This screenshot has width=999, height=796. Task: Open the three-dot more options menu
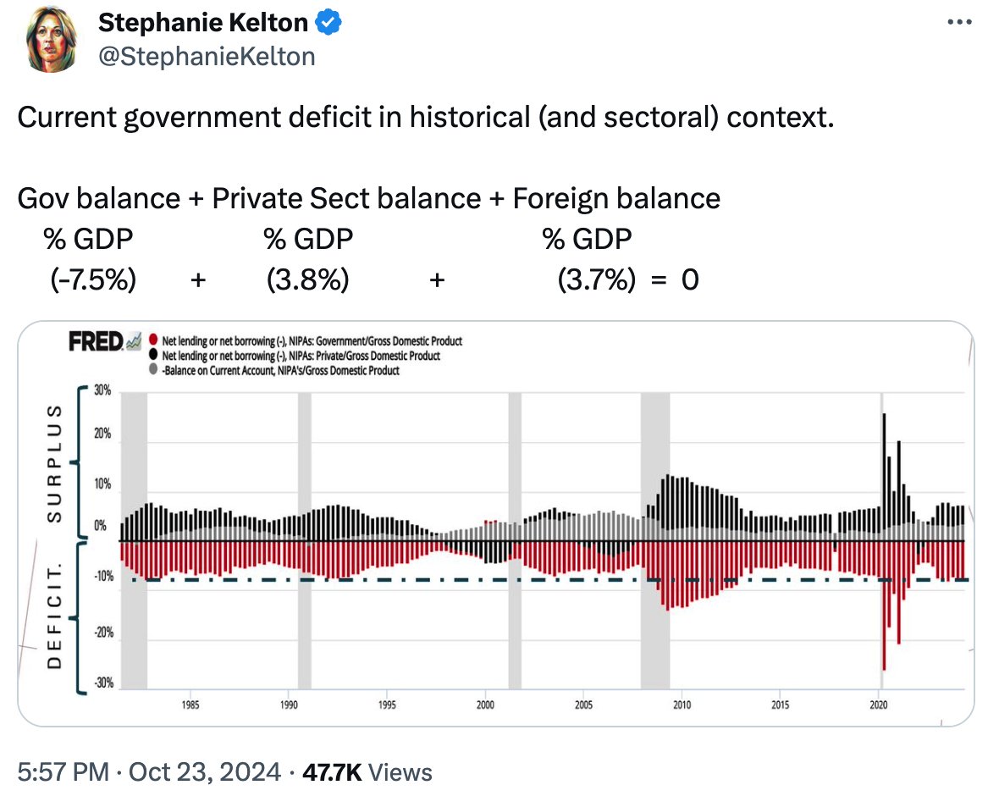coord(958,23)
